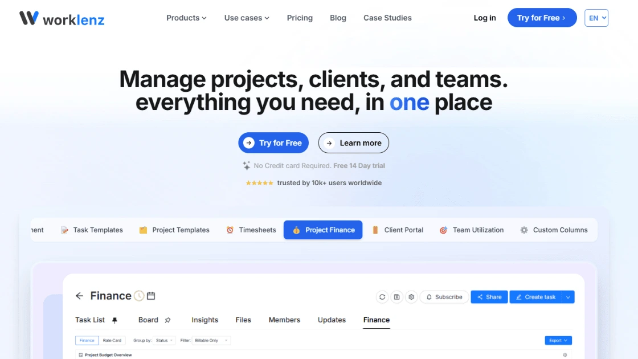This screenshot has width=638, height=359.
Task: Toggle the pin on the Task List tab
Action: pyautogui.click(x=114, y=320)
